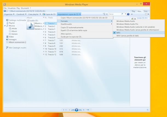
Task: Switch to the Masterizza tab
Action: pos(140,11)
